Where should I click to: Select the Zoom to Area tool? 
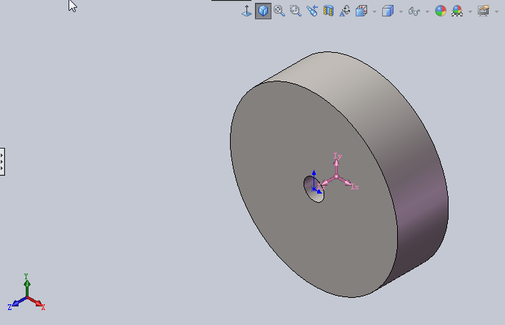(x=295, y=11)
